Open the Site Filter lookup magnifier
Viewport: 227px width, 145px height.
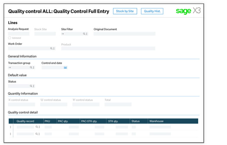coord(84,34)
